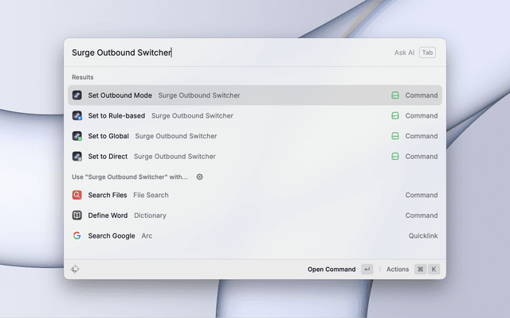The width and height of the screenshot is (510, 318).
Task: Click Command label on Search Files row
Action: (422, 195)
